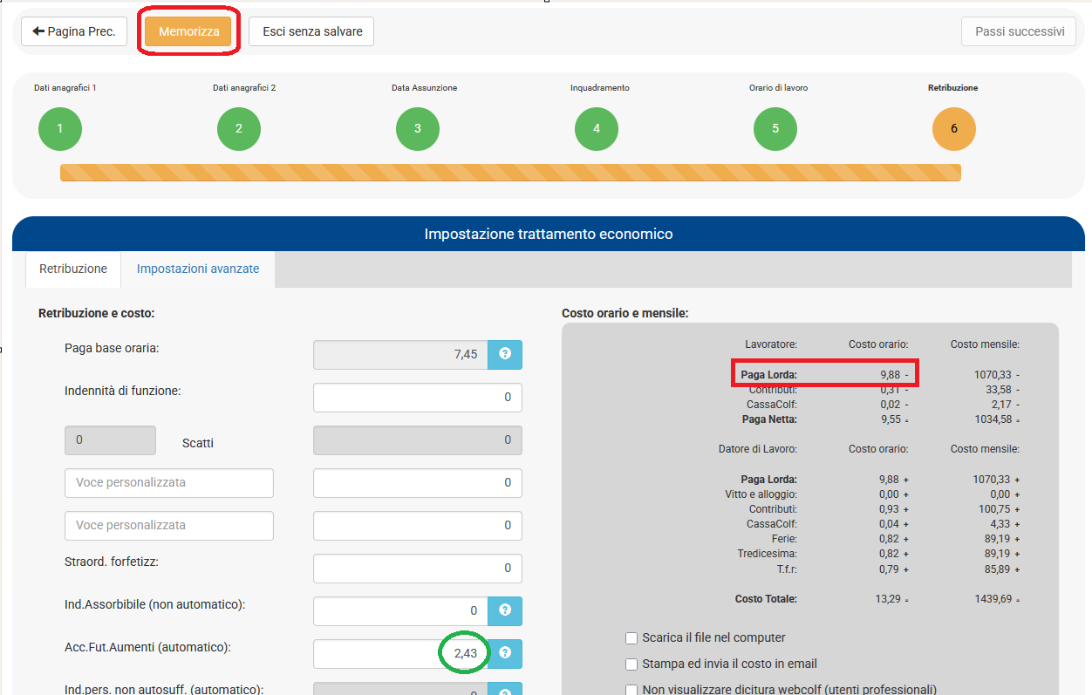The height and width of the screenshot is (695, 1092).
Task: Click the striped orange progress bar
Action: [510, 173]
